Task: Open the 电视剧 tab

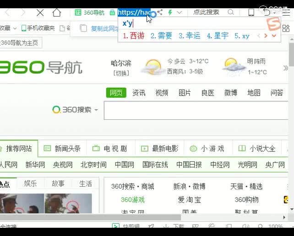Action: tap(110, 149)
